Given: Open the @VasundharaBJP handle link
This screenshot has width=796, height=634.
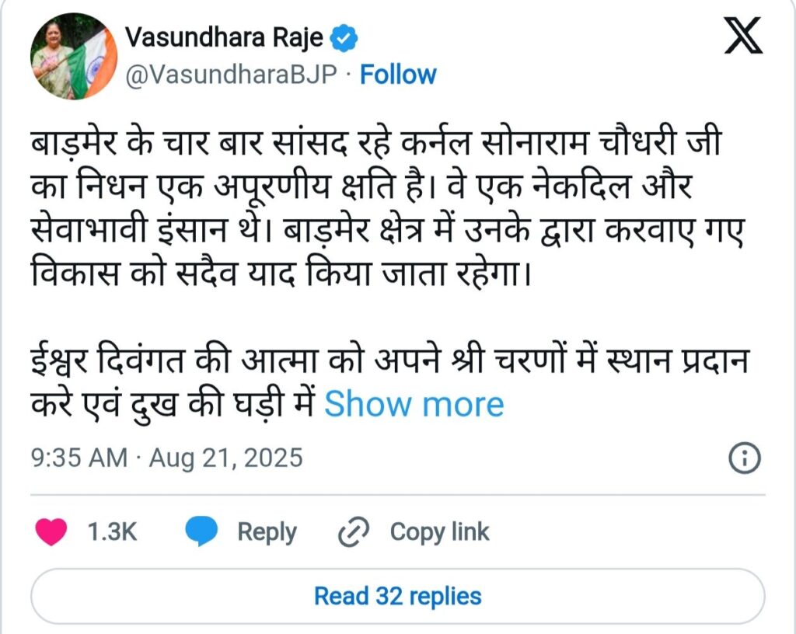Looking at the screenshot, I should (x=230, y=75).
